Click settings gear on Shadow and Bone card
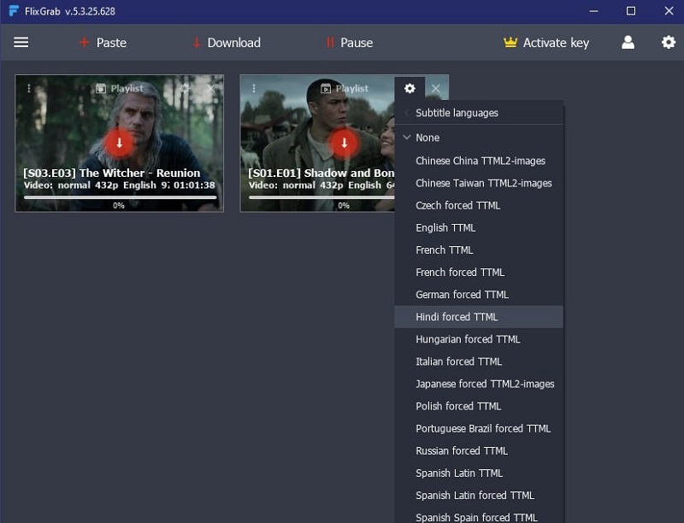 pyautogui.click(x=410, y=89)
